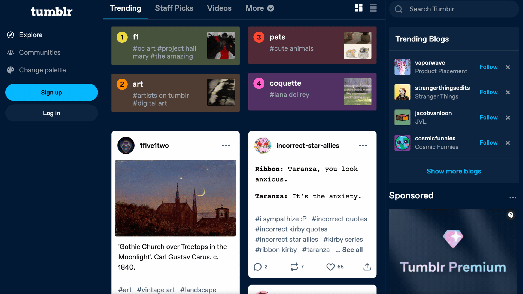The width and height of the screenshot is (523, 294).
Task: Click Show more blogs link
Action: [454, 171]
